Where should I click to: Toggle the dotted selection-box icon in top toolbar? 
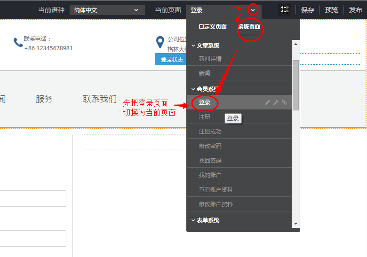pos(284,10)
